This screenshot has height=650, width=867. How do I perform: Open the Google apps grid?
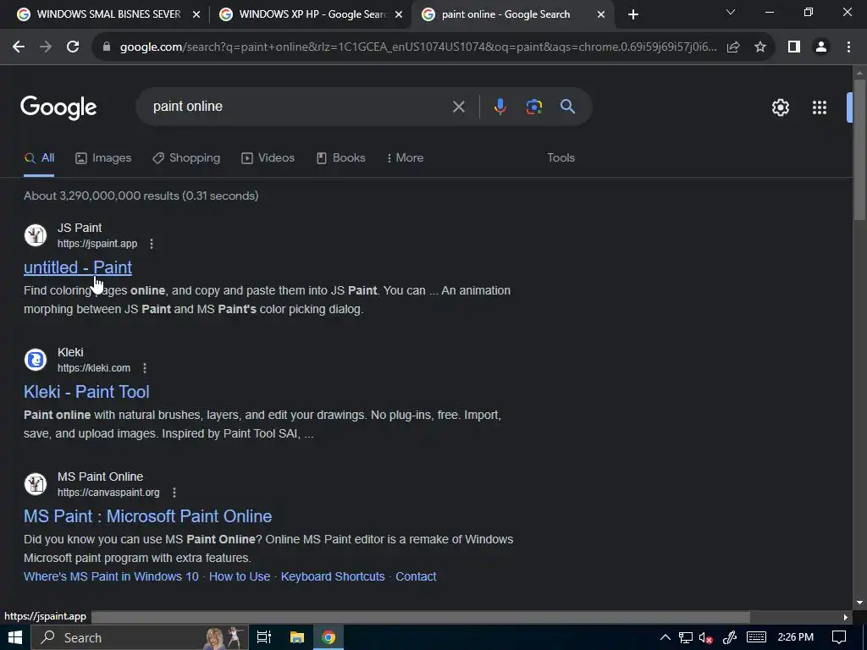click(820, 107)
